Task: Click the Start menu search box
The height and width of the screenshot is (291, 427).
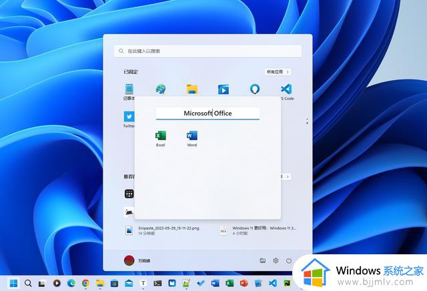Action: pyautogui.click(x=207, y=51)
